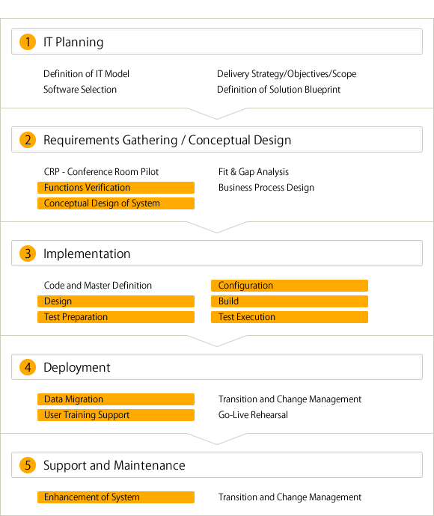Select the Test Execution orange bar

[290, 317]
